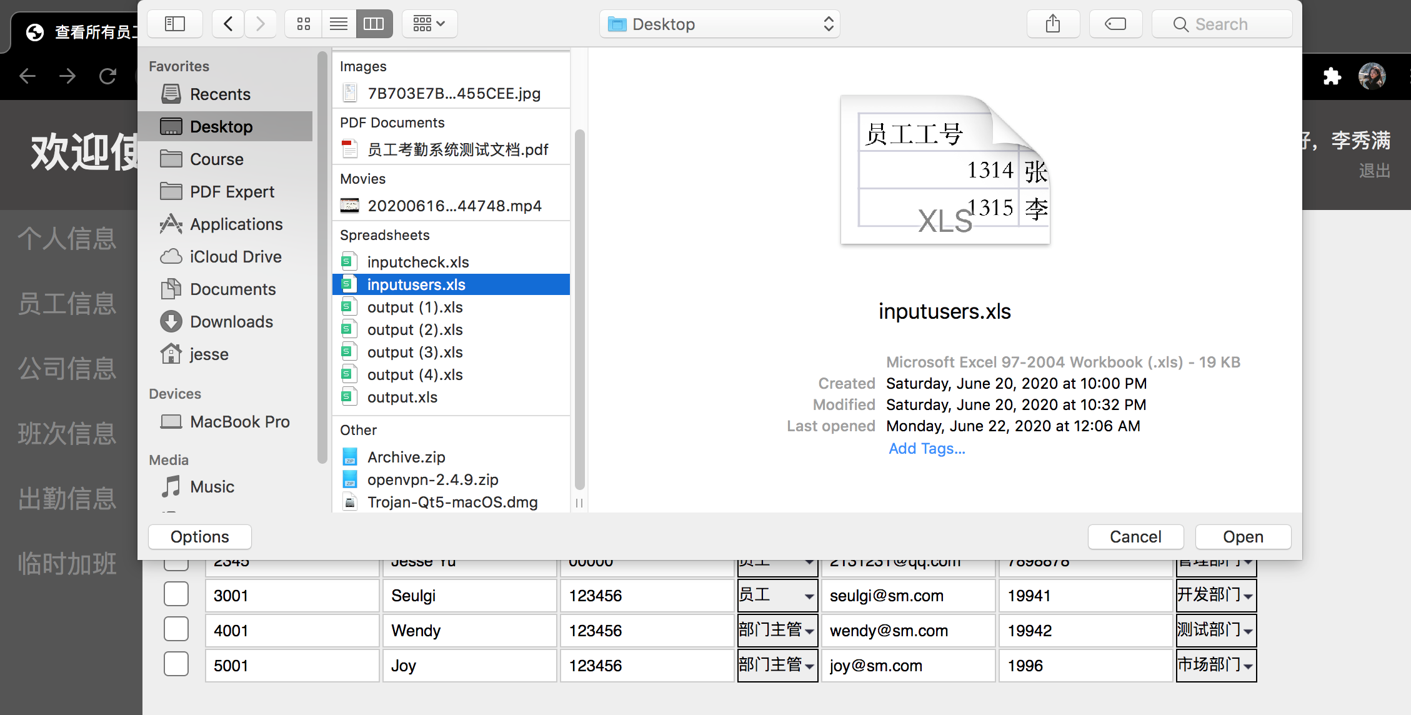Open the Desktop location dropdown
The width and height of the screenshot is (1411, 715).
click(x=719, y=24)
